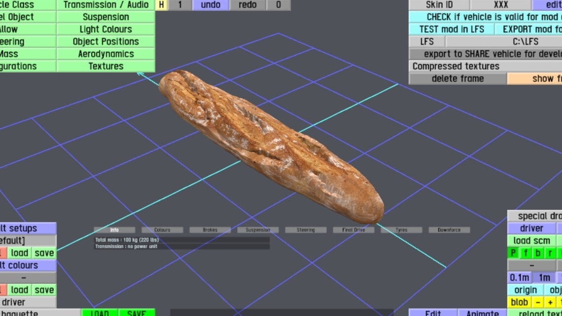Switch to the Tyres tab

tap(401, 230)
